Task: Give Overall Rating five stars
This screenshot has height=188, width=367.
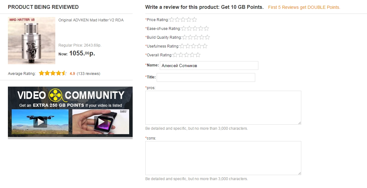Action: point(198,55)
